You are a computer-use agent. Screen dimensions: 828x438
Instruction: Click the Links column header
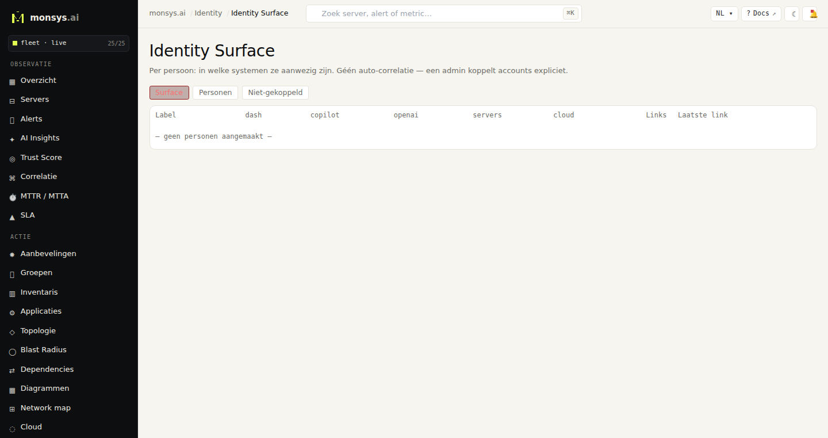[x=656, y=115]
